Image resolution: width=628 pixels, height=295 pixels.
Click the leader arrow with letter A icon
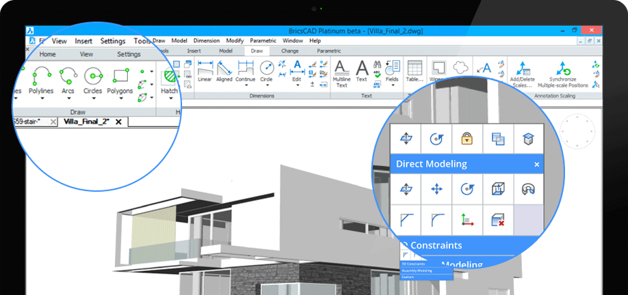click(x=484, y=68)
